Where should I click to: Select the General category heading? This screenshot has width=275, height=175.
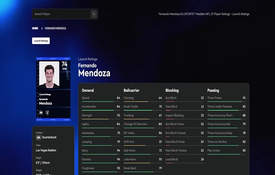point(88,90)
